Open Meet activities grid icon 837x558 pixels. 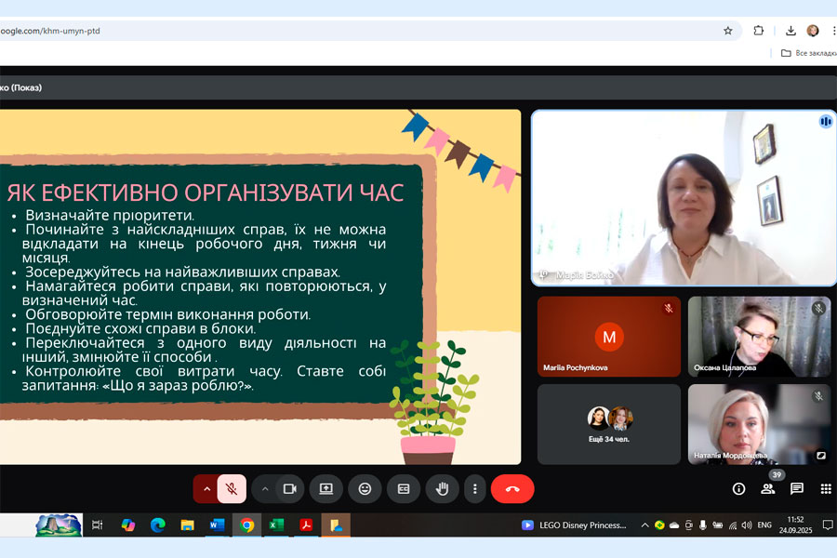[x=826, y=488]
